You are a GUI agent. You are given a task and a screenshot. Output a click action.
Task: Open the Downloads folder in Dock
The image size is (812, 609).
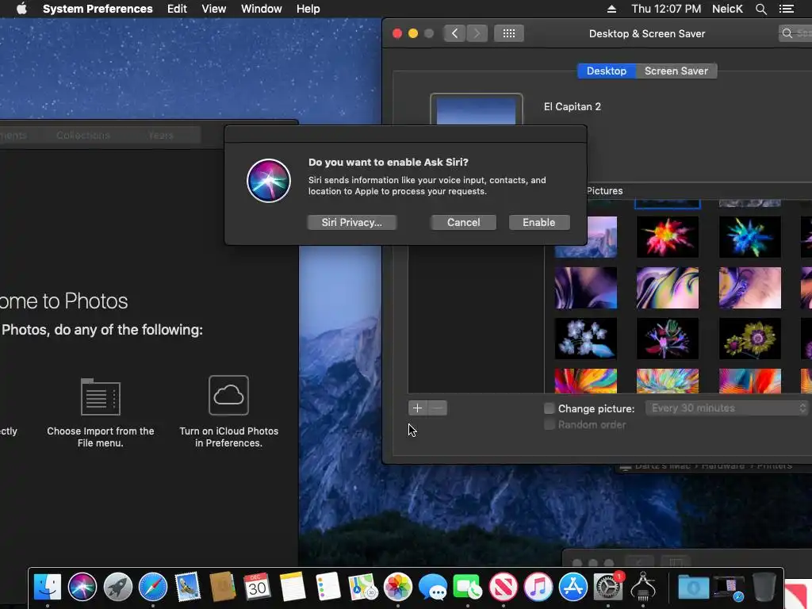pyautogui.click(x=693, y=588)
